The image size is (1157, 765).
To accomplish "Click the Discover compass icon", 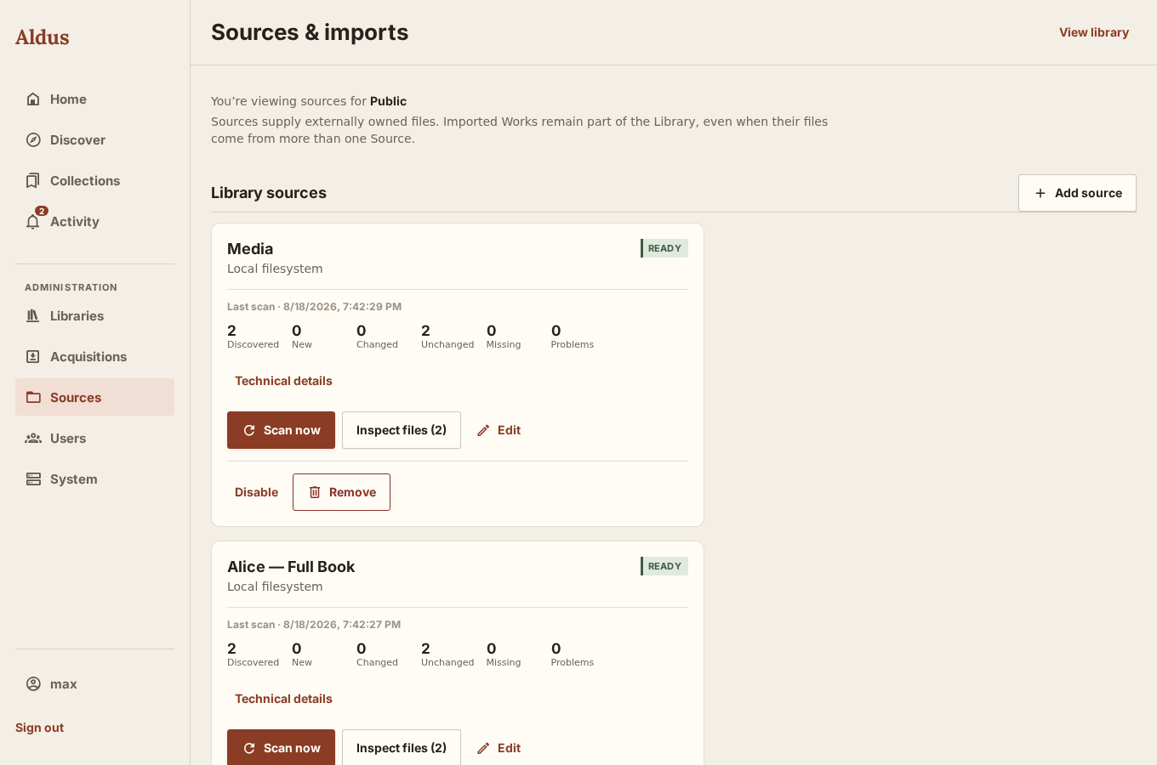I will pos(33,140).
